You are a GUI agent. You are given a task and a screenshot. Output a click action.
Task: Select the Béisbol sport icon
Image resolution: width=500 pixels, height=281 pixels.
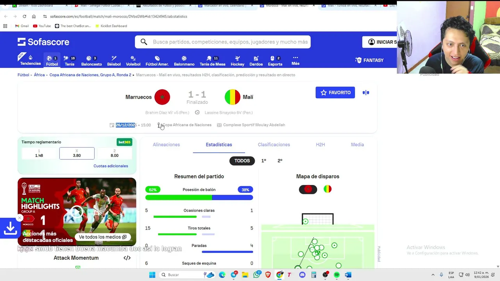coord(114,60)
